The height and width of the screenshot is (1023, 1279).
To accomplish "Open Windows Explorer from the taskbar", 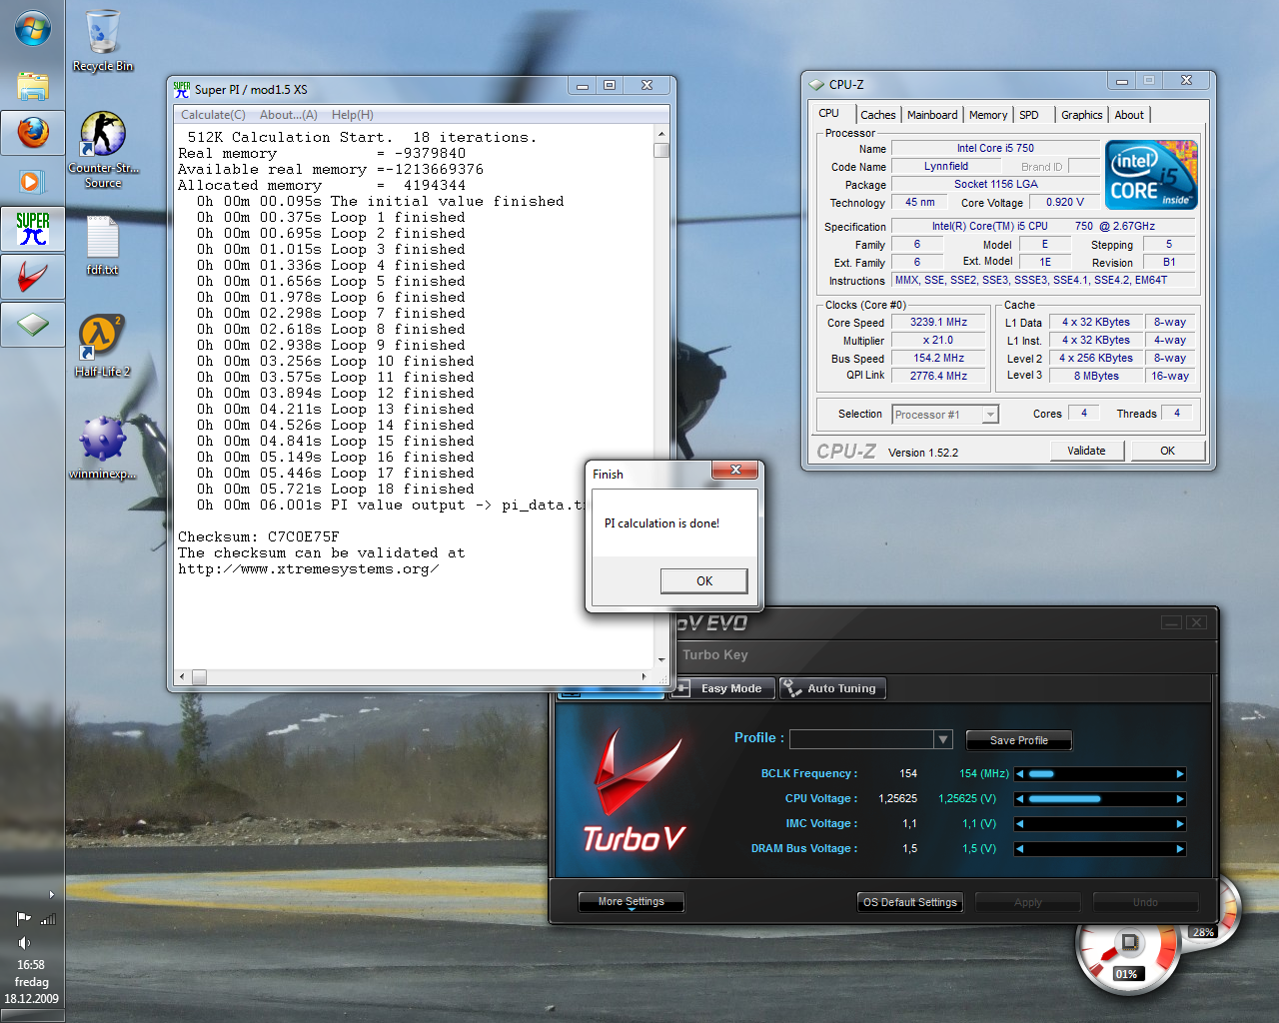I will coord(32,86).
